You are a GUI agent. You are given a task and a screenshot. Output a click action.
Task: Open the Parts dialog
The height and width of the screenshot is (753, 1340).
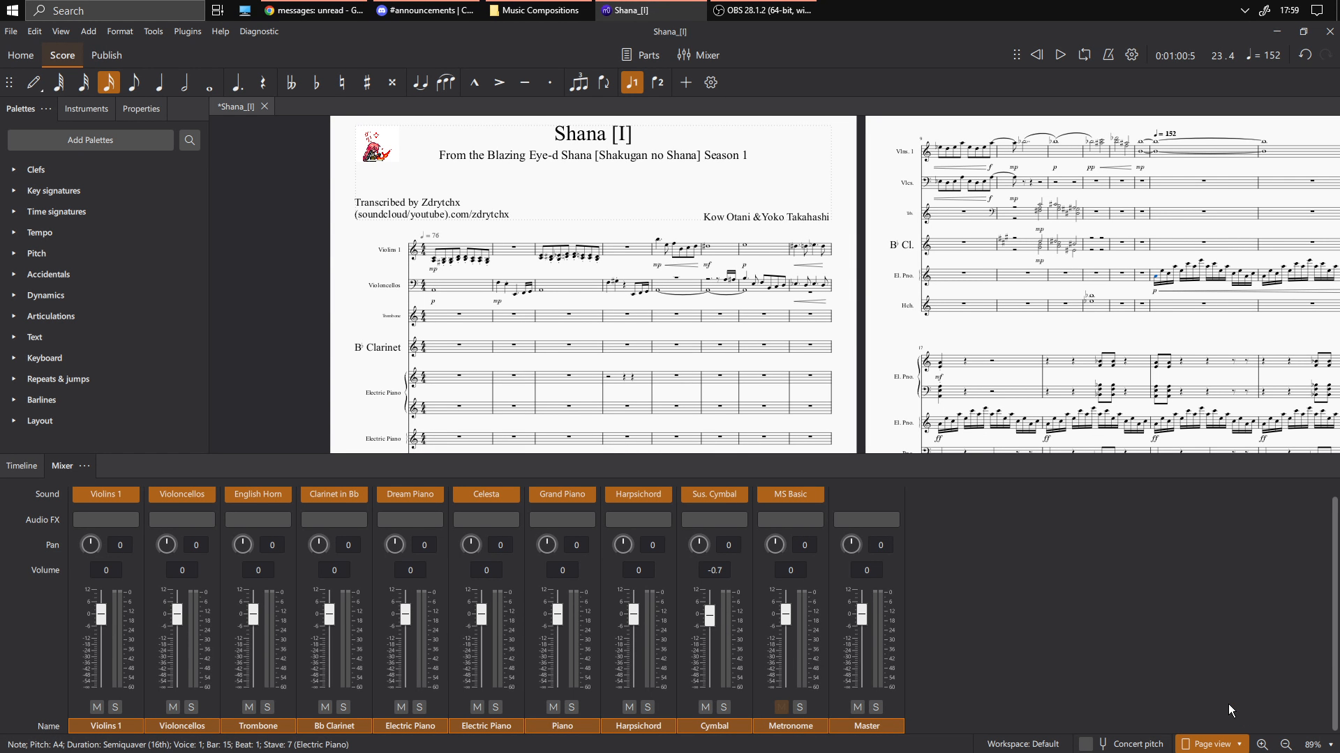tap(640, 55)
